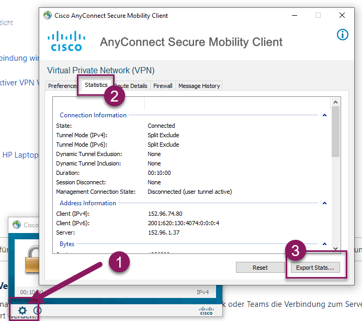Screen dimensions: 362x321
Task: Collapse the Bytes section
Action: 325,245
